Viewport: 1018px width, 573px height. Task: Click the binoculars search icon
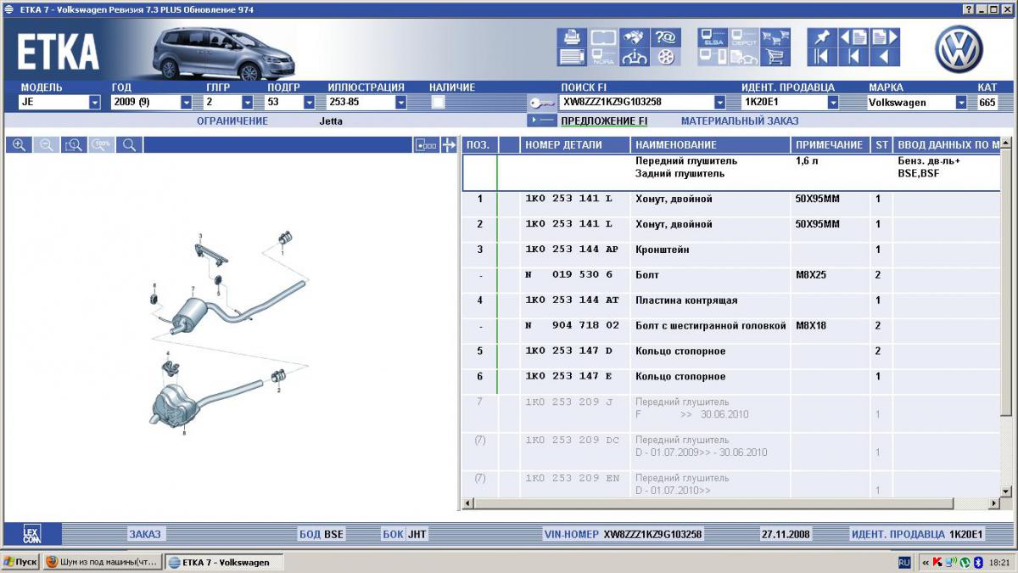point(634,37)
